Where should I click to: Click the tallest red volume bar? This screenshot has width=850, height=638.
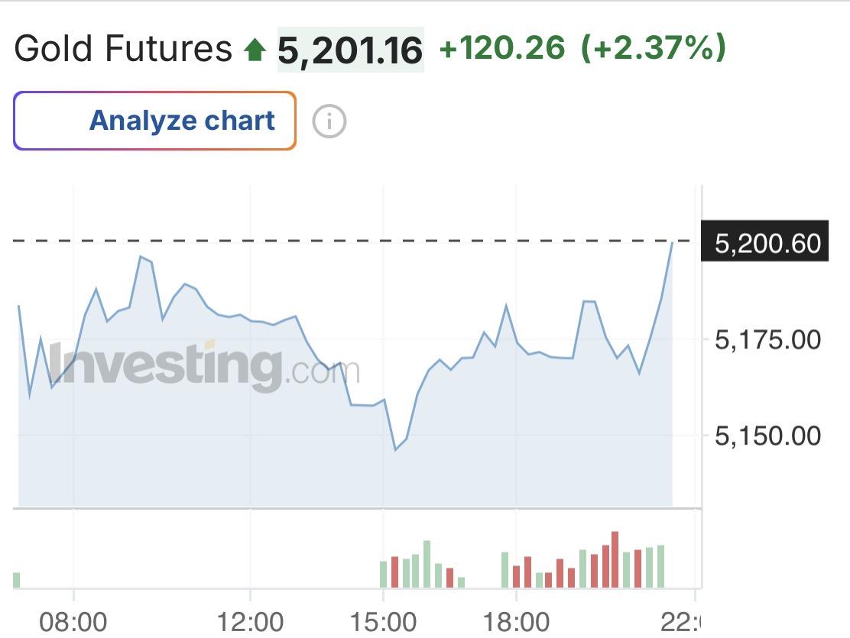click(x=615, y=560)
